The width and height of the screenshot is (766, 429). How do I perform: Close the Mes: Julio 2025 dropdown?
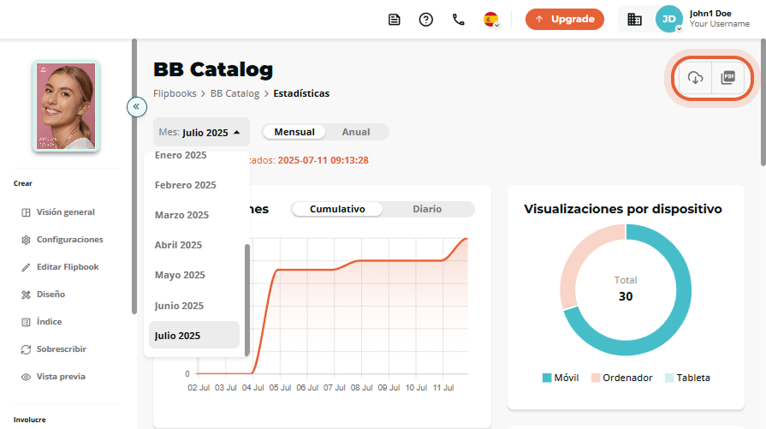(x=201, y=132)
